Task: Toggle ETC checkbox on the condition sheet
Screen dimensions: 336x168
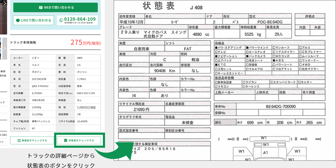Action: click(x=216, y=65)
